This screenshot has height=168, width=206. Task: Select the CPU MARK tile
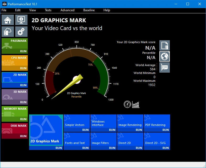pyautogui.click(x=15, y=60)
